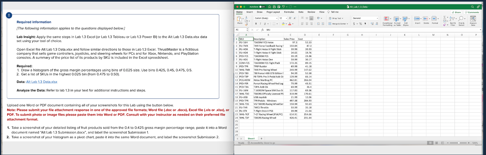
Task: Click the Home icon in Excel title bar
Action: (269, 7)
